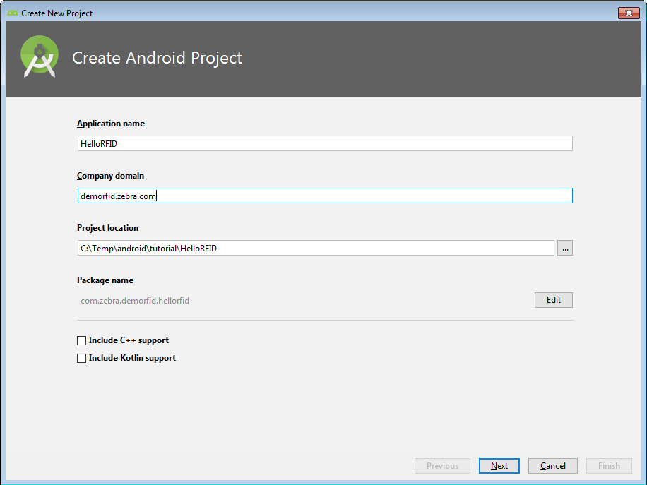Click the Create New Project title bar text
Viewport: 647px width, 485px height.
[x=57, y=13]
